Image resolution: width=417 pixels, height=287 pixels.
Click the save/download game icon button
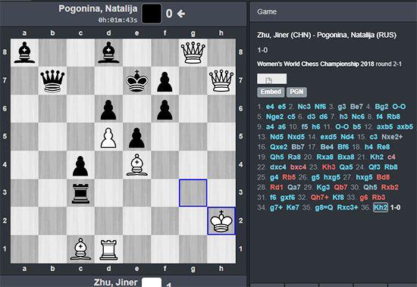271,79
